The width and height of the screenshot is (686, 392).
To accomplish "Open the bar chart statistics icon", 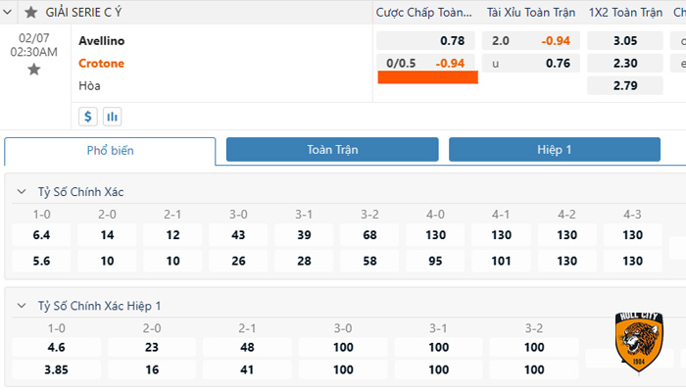I will click(x=112, y=117).
